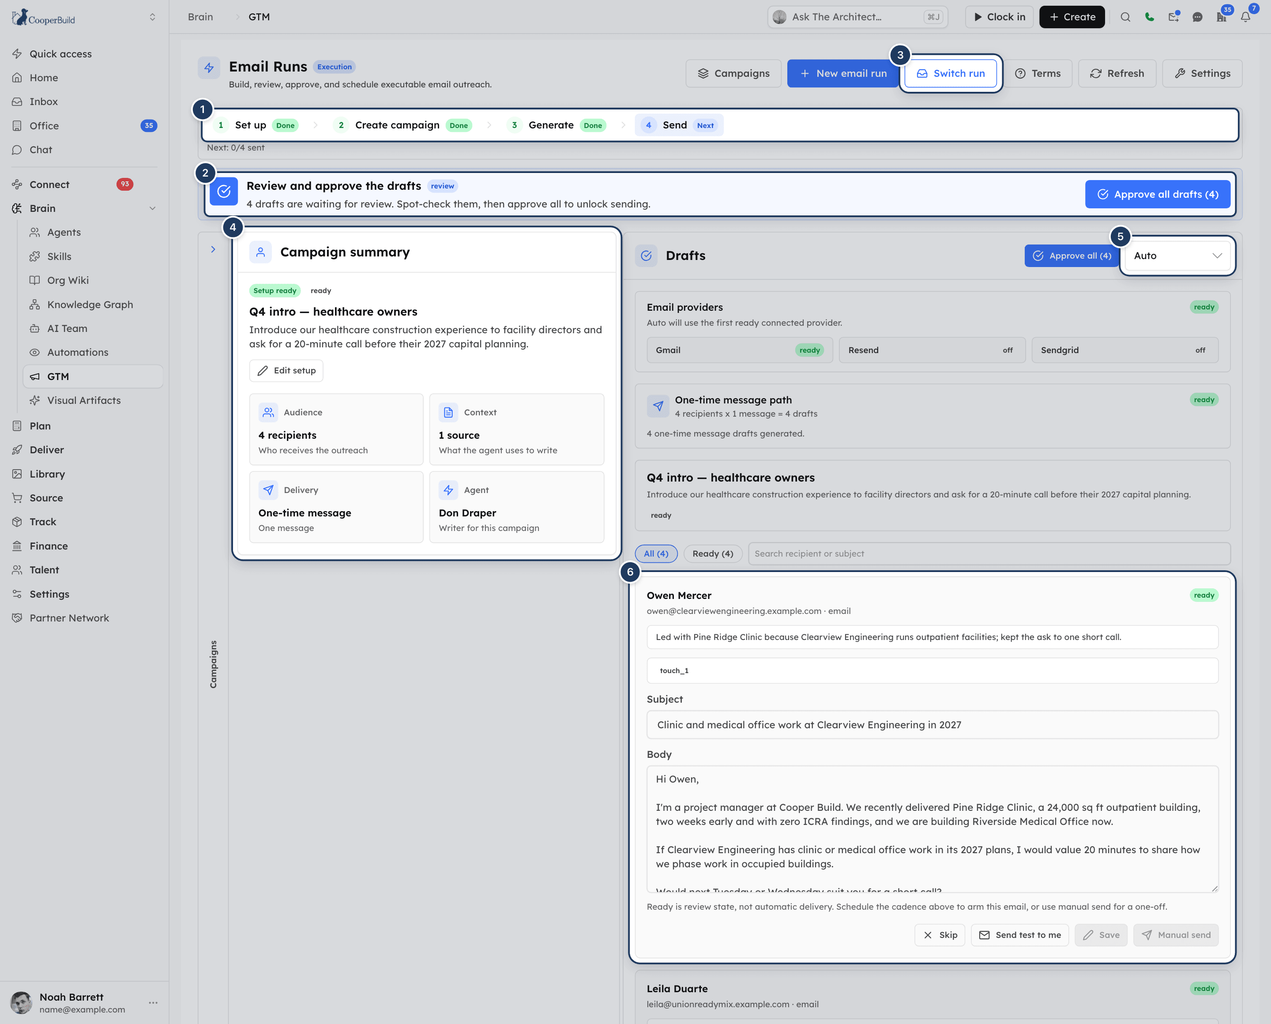Click Switch run button
Screen dimensions: 1271x1024
[950, 73]
